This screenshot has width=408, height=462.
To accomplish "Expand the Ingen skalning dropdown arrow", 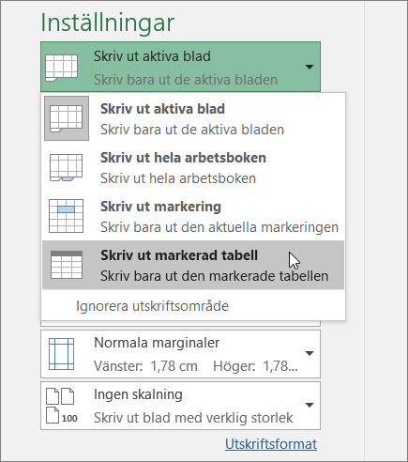I will [310, 405].
